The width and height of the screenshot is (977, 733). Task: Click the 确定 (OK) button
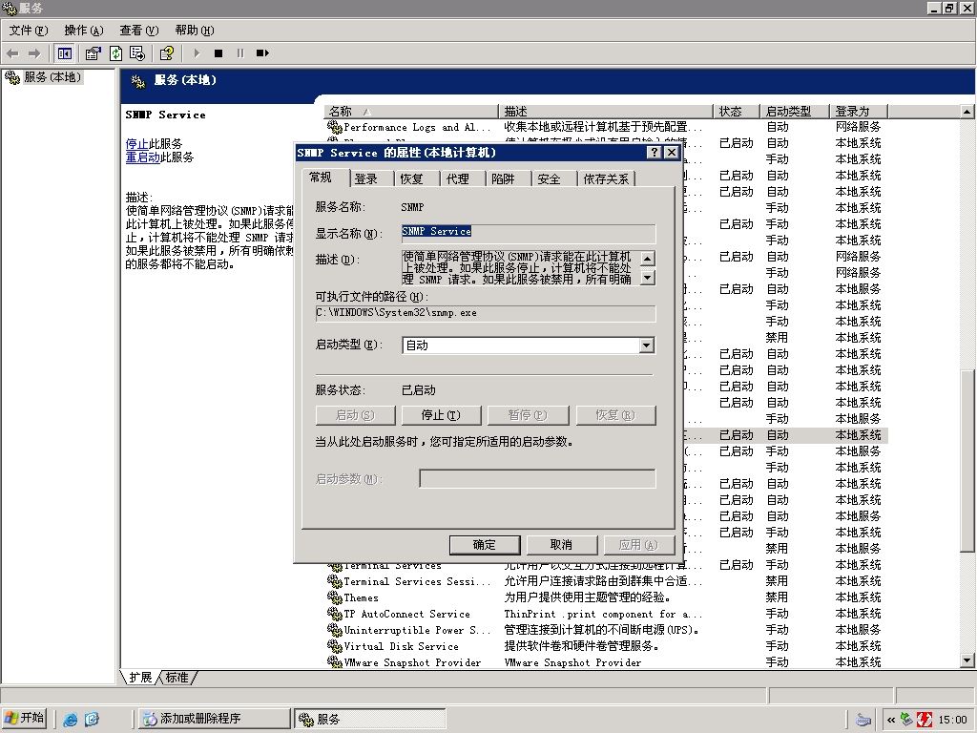pos(485,545)
